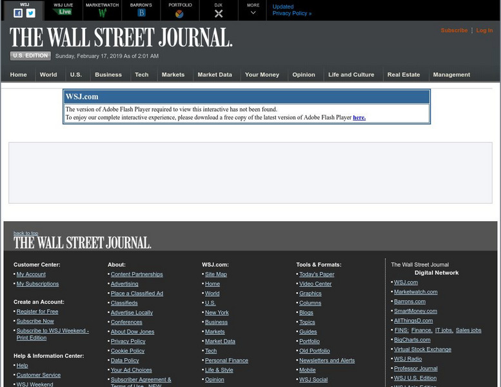Open the Content Partnerships link

pos(137,274)
